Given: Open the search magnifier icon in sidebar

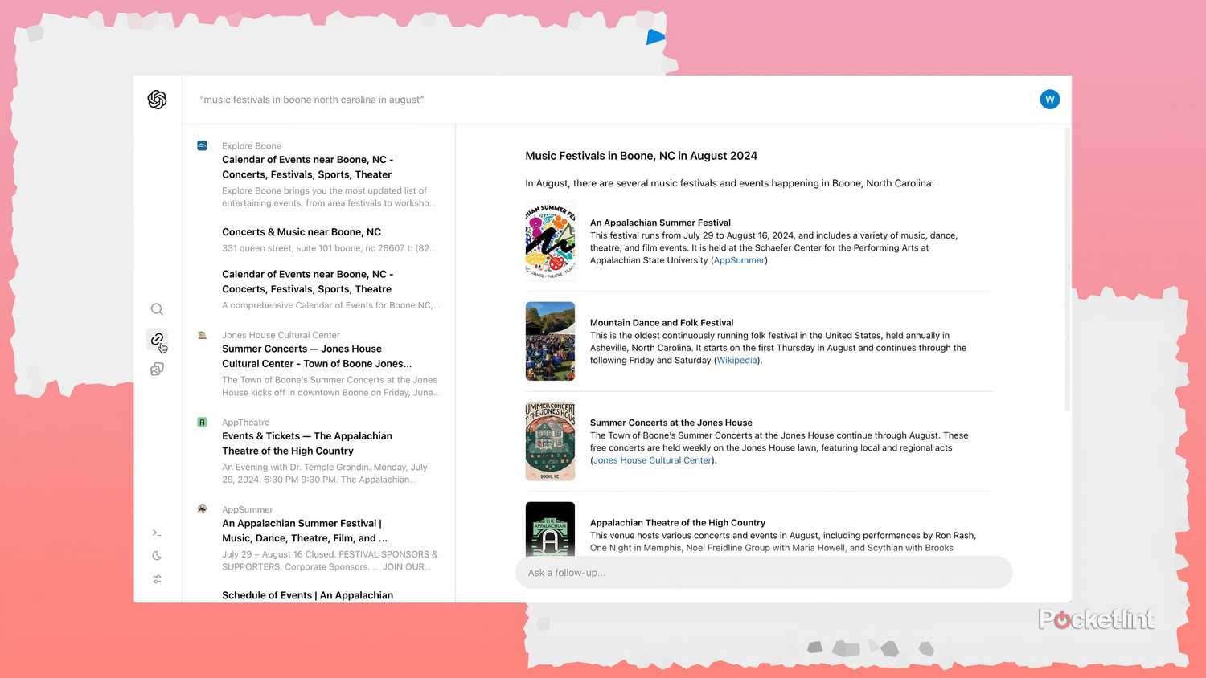Looking at the screenshot, I should pyautogui.click(x=157, y=309).
